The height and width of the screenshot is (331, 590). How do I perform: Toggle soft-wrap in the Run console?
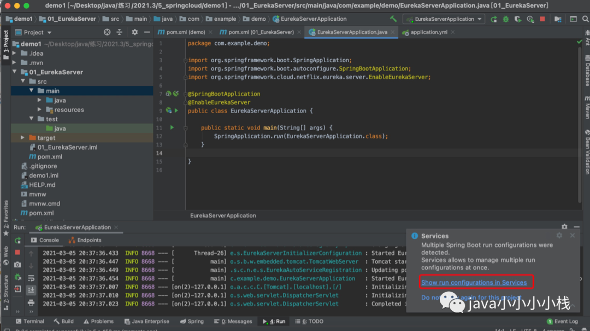coord(31,278)
